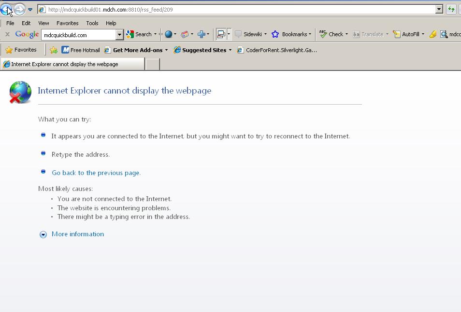Open the Tools menu

click(x=92, y=23)
